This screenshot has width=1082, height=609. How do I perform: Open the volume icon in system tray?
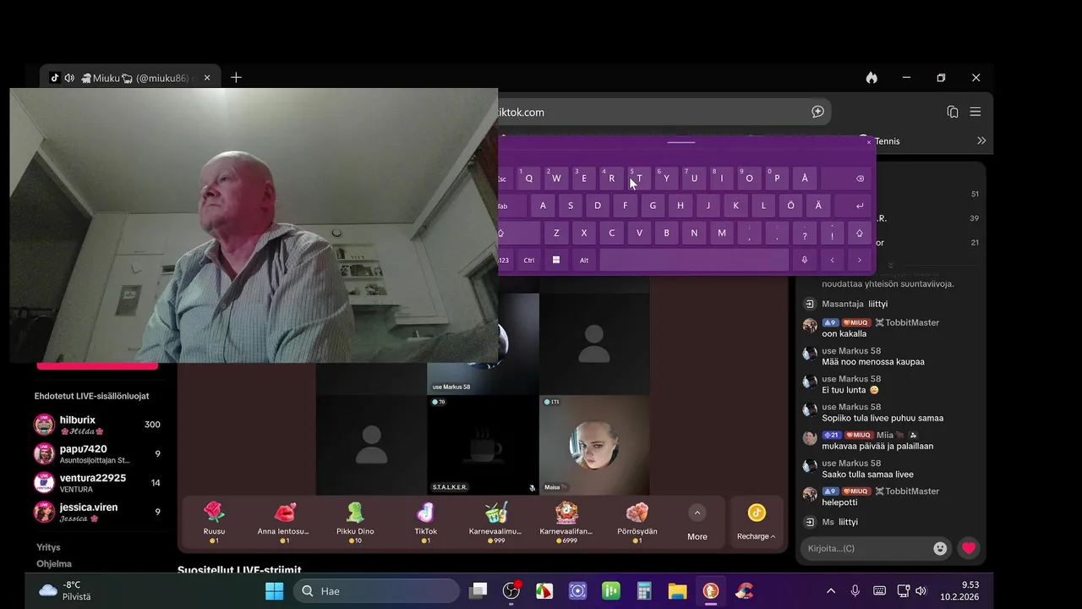pyautogui.click(x=921, y=590)
